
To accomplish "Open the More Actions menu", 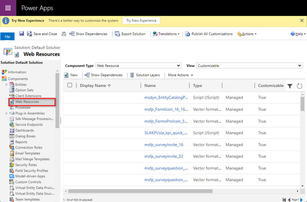I will click(x=180, y=75).
